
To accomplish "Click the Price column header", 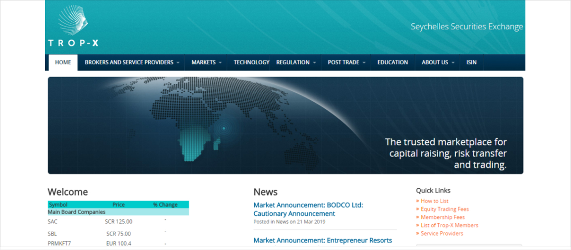I will pyautogui.click(x=119, y=205).
